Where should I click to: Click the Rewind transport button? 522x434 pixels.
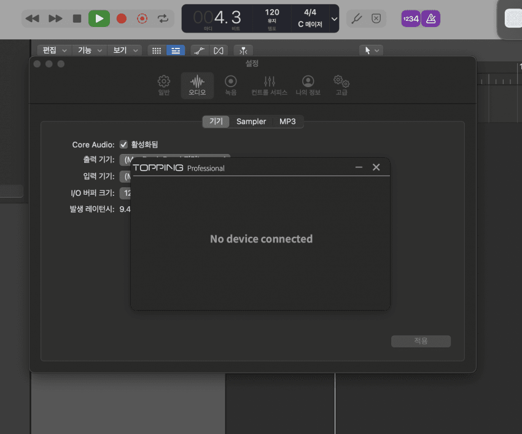(x=33, y=18)
